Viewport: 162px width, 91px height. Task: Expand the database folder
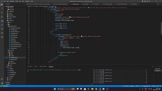[15, 15]
